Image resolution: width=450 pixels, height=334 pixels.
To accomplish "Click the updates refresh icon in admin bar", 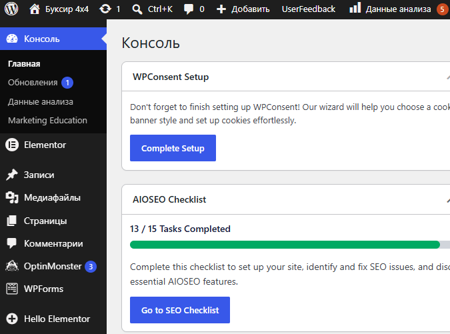I will [x=105, y=9].
